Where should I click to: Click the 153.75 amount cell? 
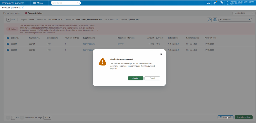point(151,44)
